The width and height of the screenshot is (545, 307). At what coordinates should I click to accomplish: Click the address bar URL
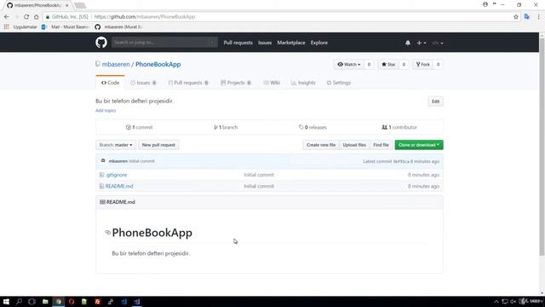tap(145, 17)
